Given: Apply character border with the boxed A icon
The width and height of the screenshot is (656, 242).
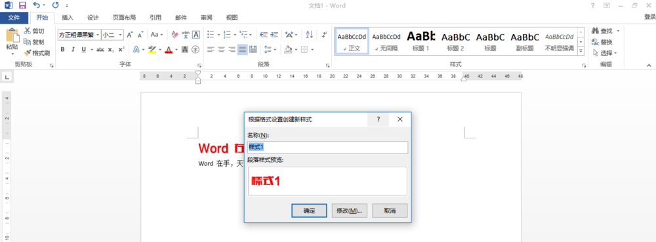Looking at the screenshot, I should pos(195,35).
